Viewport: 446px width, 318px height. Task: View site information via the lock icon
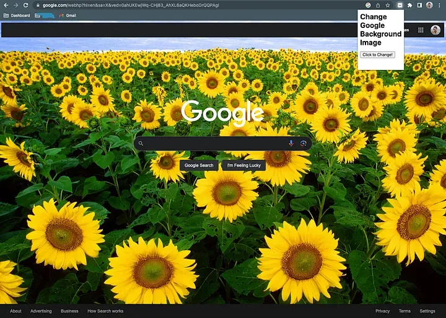click(38, 5)
